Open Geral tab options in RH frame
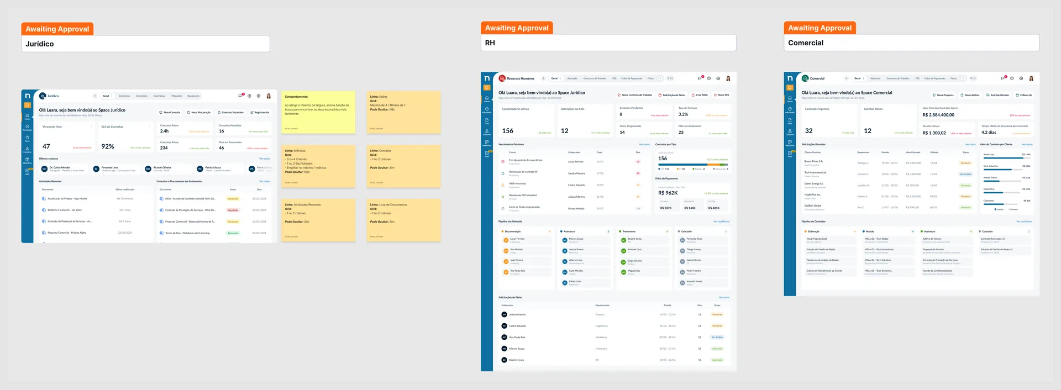The width and height of the screenshot is (1061, 390). (560, 78)
